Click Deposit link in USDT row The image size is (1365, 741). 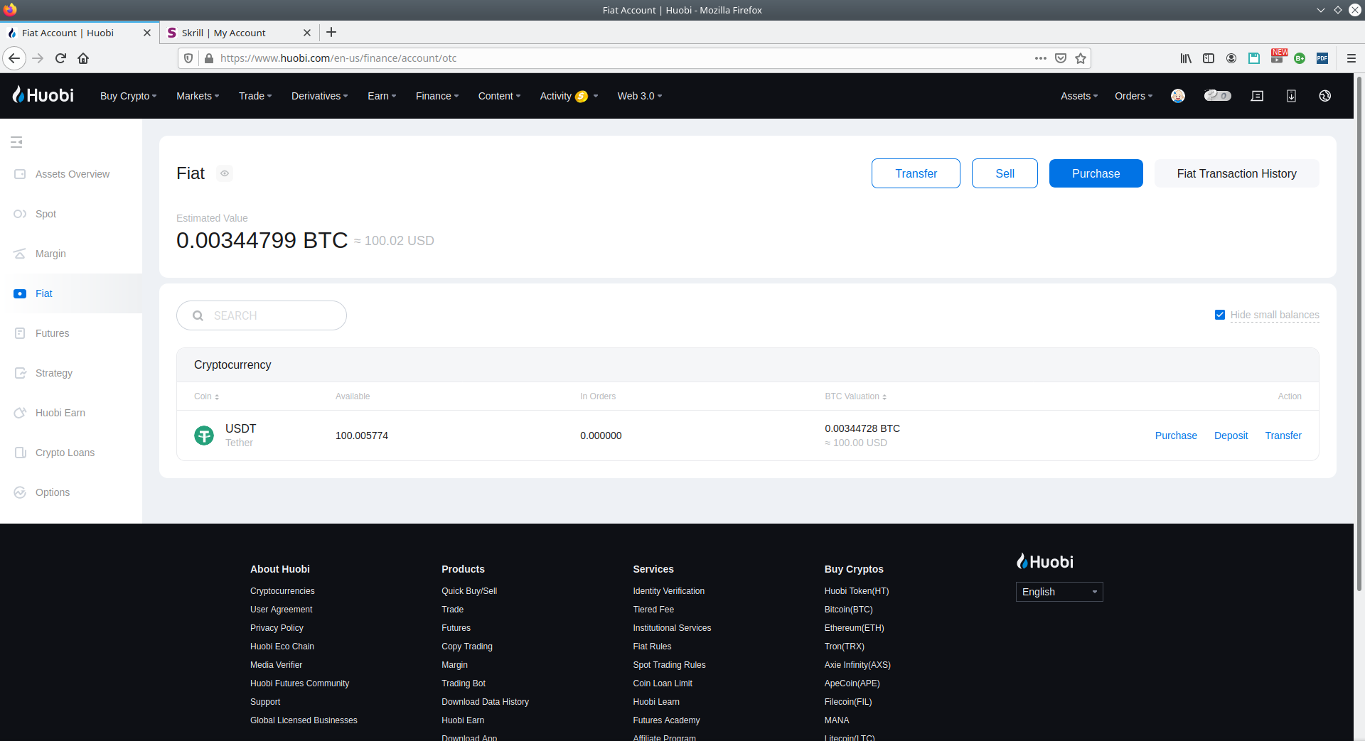coord(1231,436)
